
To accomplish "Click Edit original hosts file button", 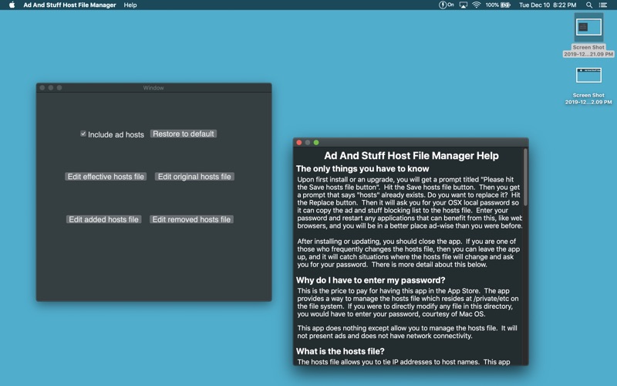I will point(194,177).
